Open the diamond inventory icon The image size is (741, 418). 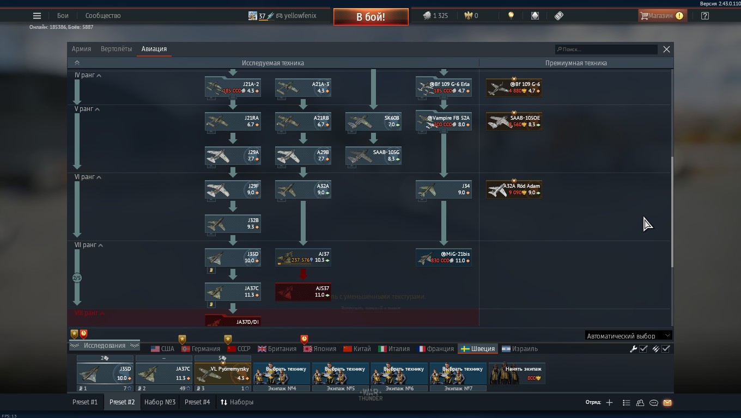click(535, 16)
